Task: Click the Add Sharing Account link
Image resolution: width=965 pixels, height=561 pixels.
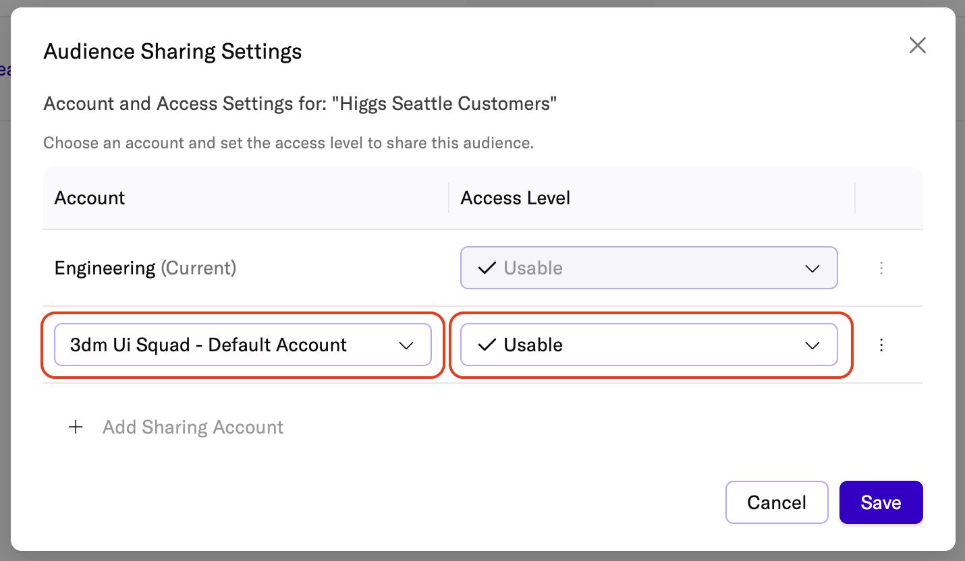Action: click(193, 427)
